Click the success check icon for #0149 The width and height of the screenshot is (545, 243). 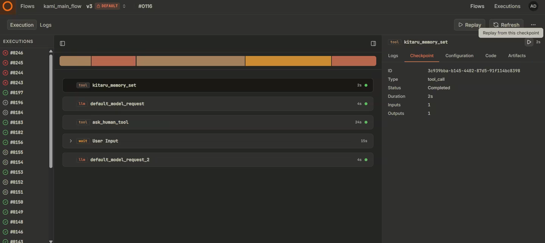pos(5,212)
